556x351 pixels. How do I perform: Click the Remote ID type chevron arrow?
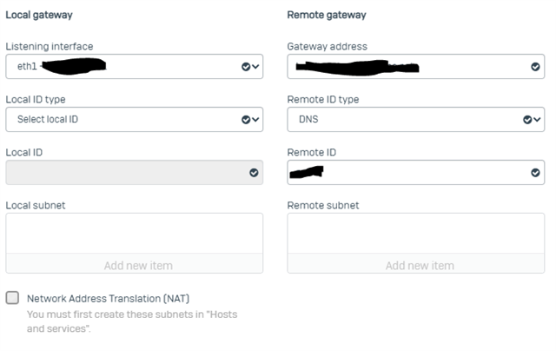coord(537,120)
